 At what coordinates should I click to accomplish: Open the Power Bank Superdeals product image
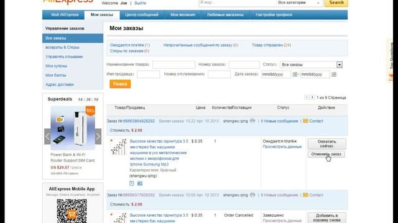[x=73, y=128]
